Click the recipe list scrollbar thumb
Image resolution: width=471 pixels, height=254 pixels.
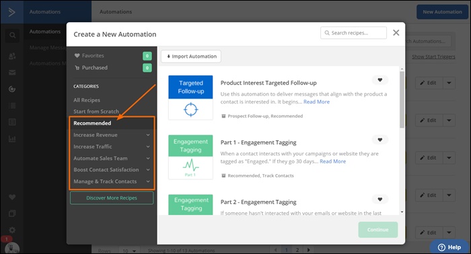point(402,99)
